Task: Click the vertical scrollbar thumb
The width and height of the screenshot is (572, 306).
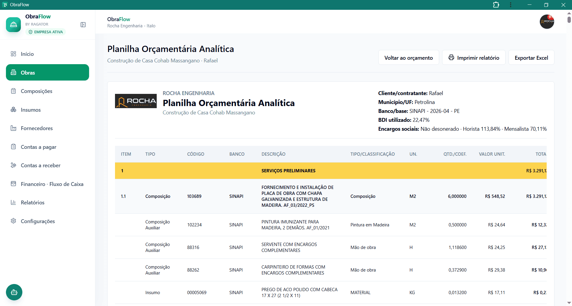Action: tap(569, 20)
